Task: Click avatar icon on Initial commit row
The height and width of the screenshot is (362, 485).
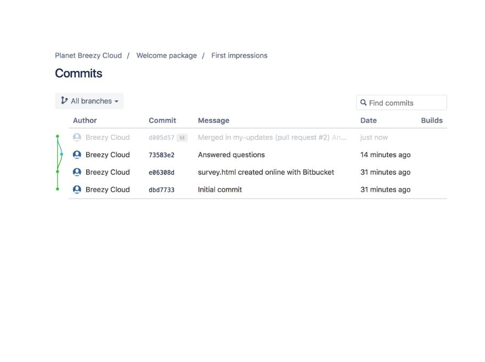Action: click(77, 190)
